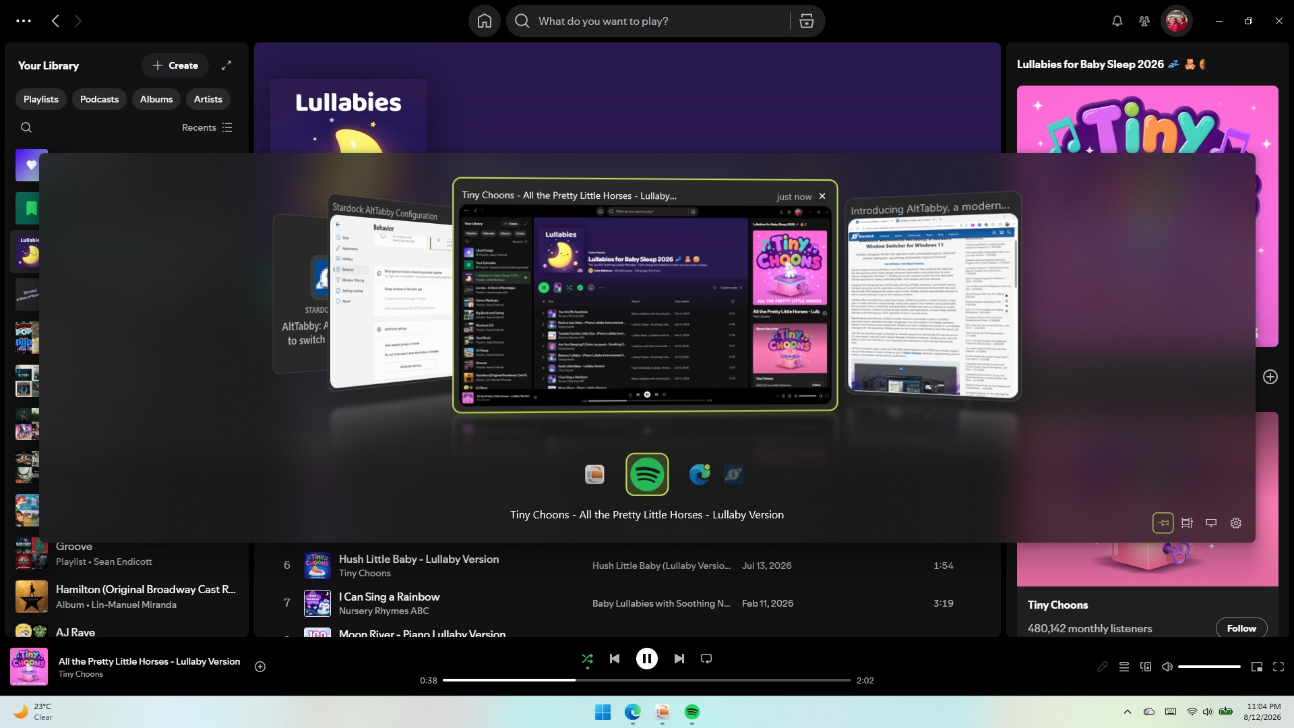Close the Spotify window from AltTabby thumbnail
The image size is (1294, 728).
pos(822,196)
